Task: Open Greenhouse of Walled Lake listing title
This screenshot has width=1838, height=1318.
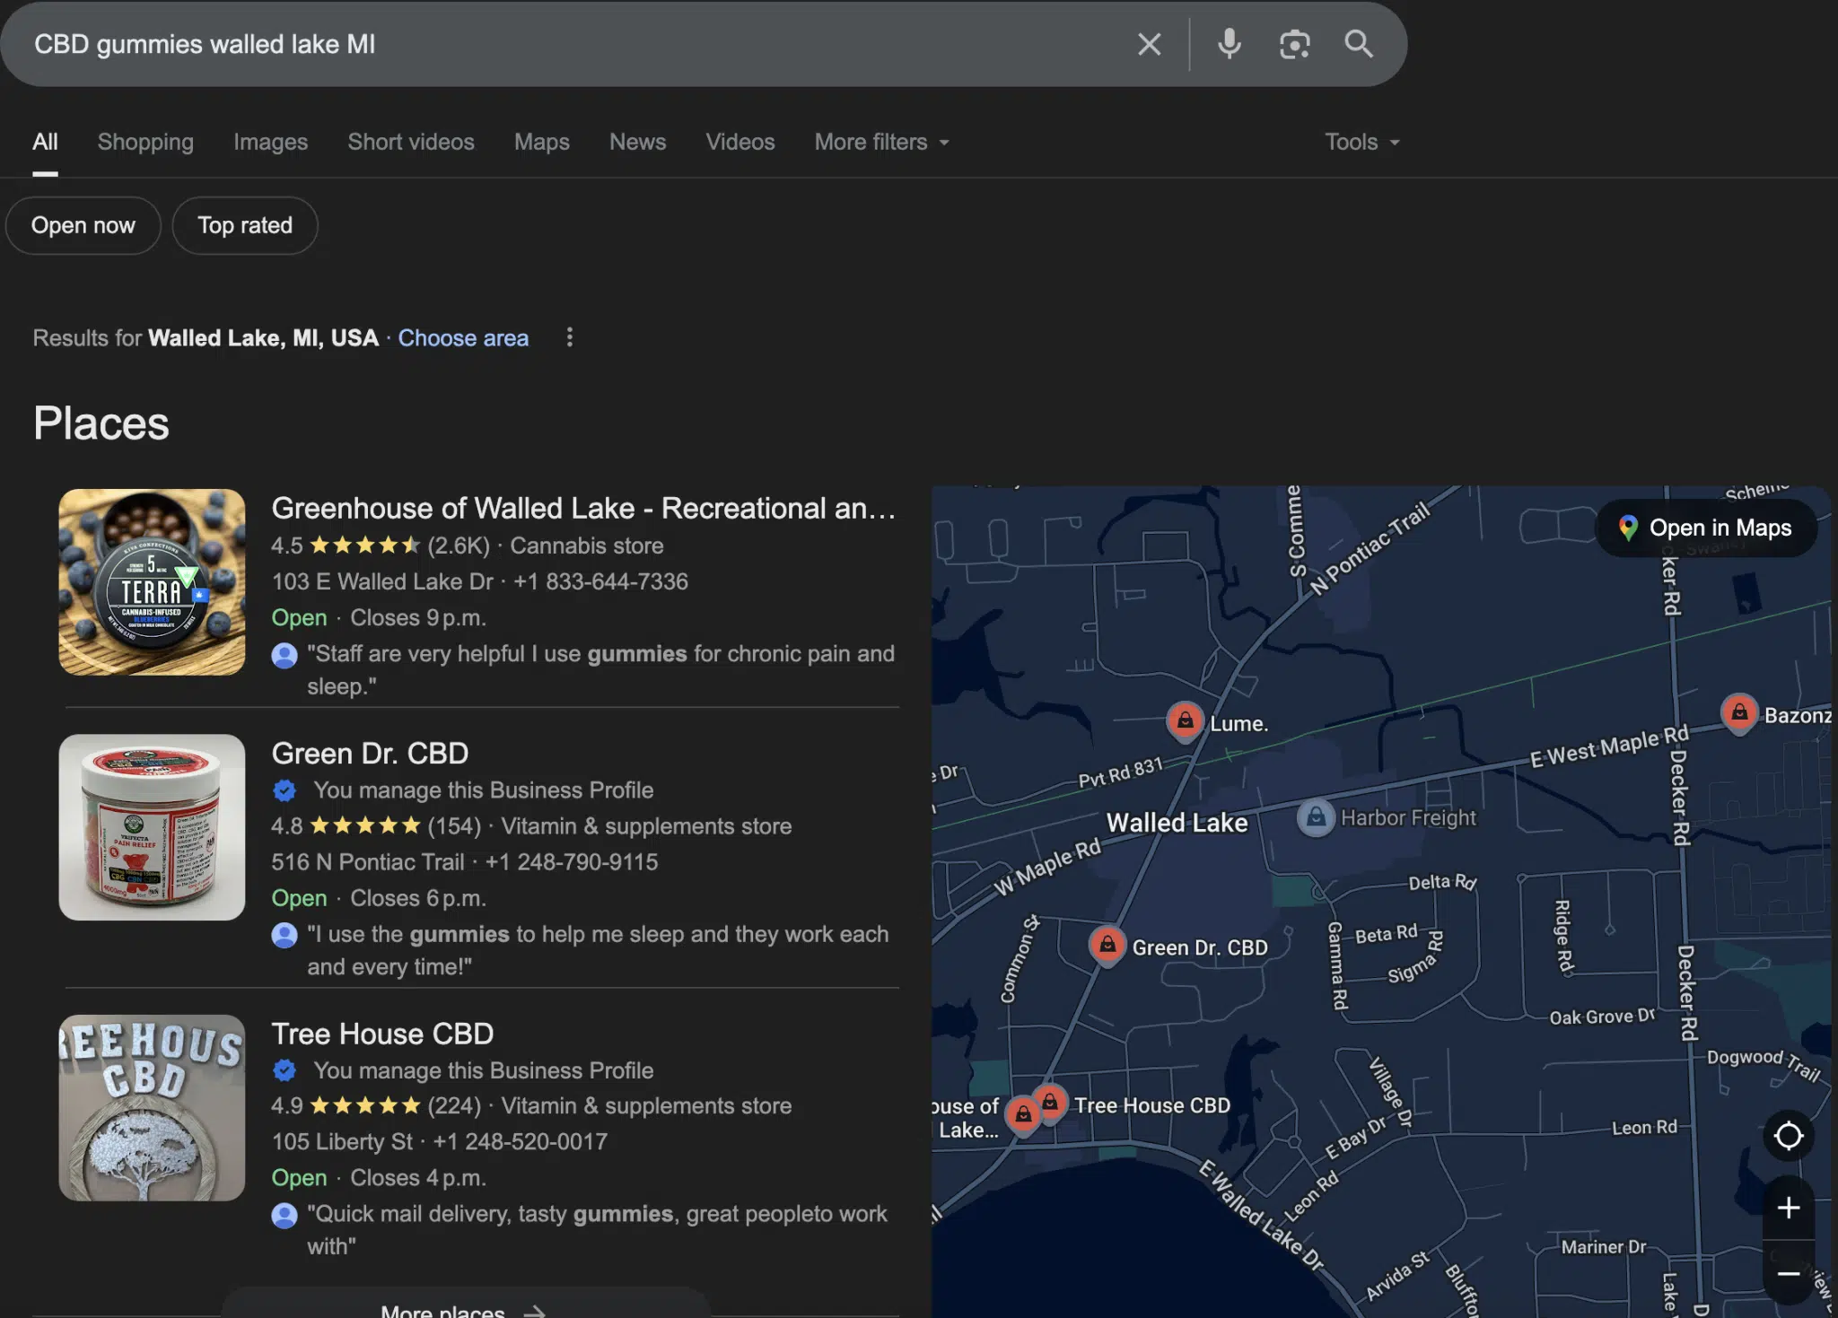Action: 583,508
